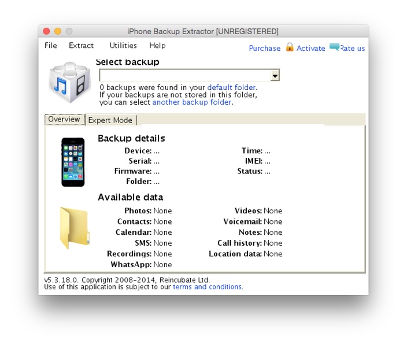Image resolution: width=407 pixels, height=347 pixels.
Task: Click the Status field label
Action: [x=250, y=171]
